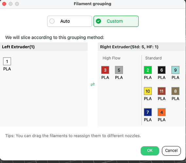Click the swap extruders arrows icon
The image size is (186, 163).
coord(93,84)
